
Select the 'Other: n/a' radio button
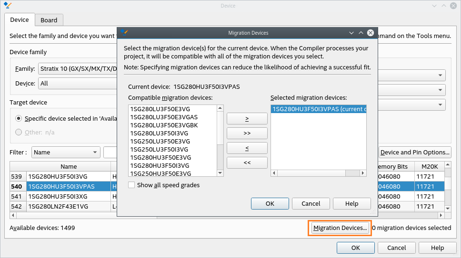[19, 132]
